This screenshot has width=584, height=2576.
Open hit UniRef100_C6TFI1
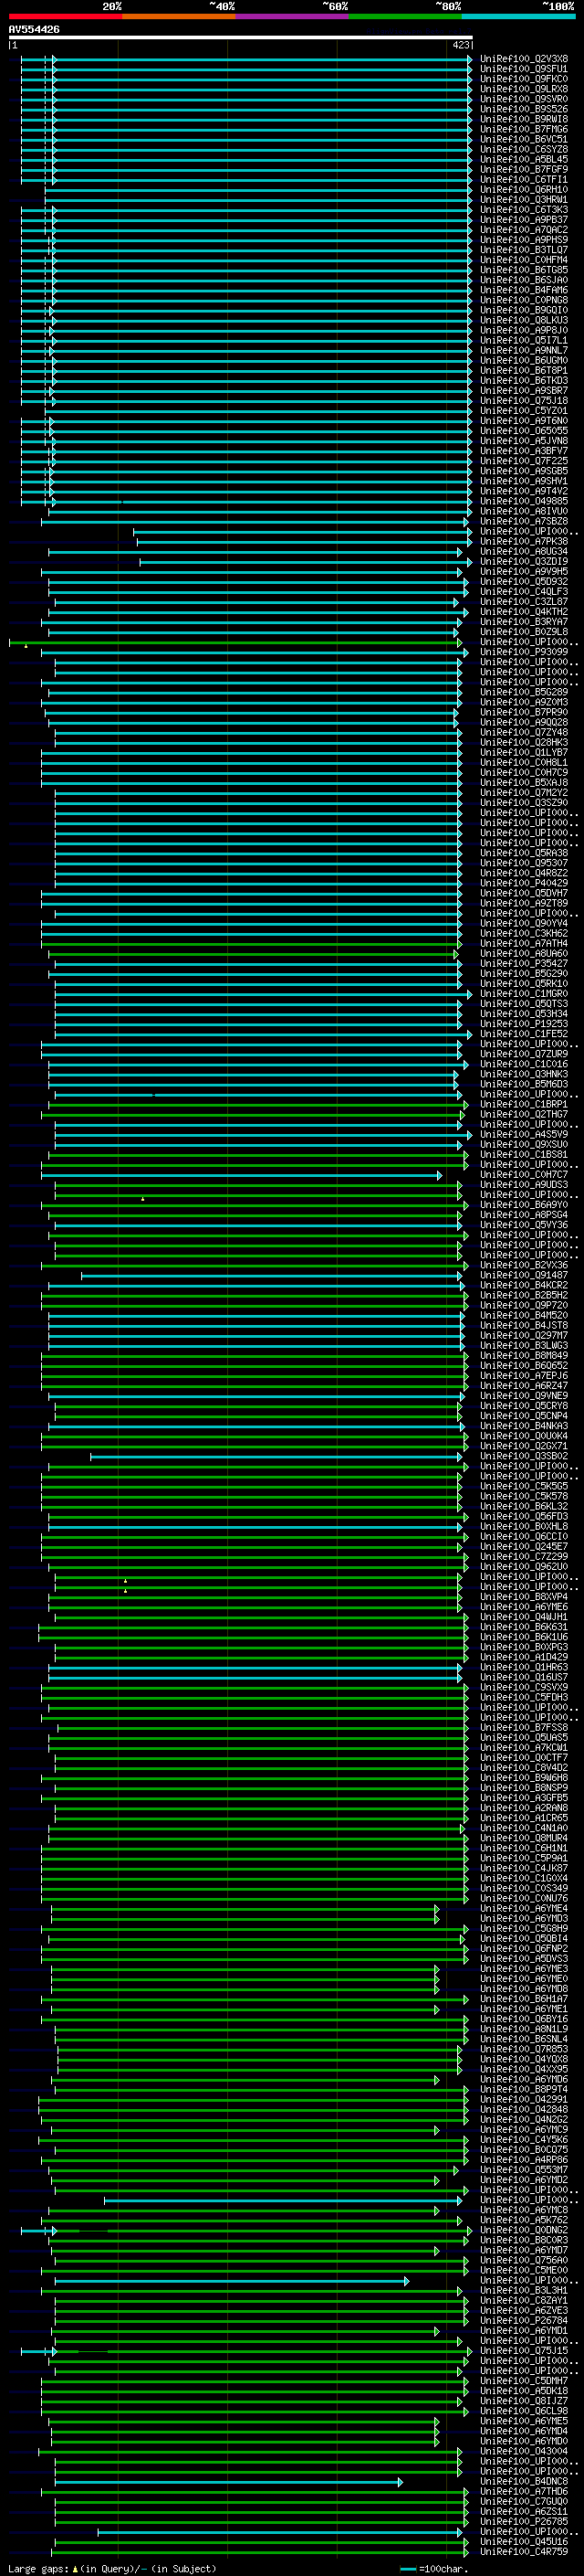coord(524,180)
